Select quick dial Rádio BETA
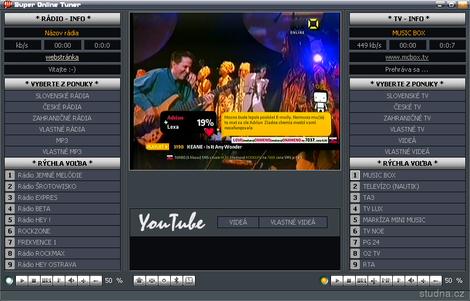 click(62, 209)
